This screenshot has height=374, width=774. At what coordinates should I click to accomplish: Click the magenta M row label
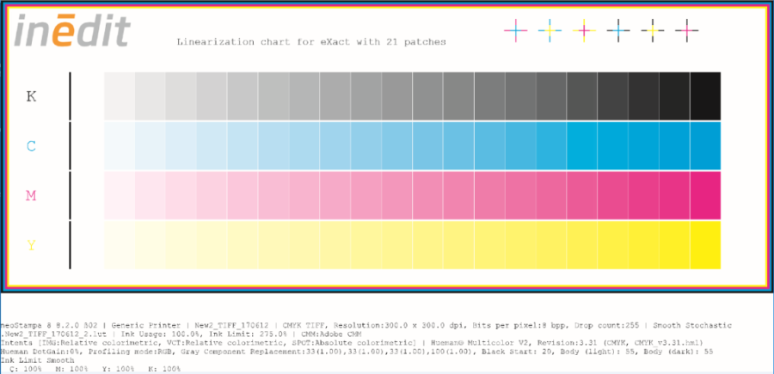[x=31, y=196]
